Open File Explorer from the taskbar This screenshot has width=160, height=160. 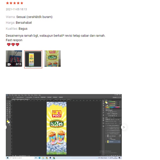click(x=43, y=158)
